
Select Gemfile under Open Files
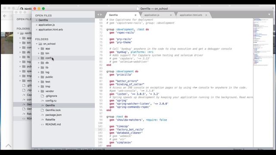(x=43, y=20)
